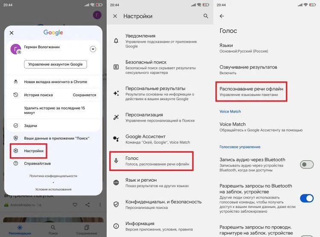Screen dimensions: 320x237
Task: Tap the heart icon under the article
Action: click(x=75, y=205)
